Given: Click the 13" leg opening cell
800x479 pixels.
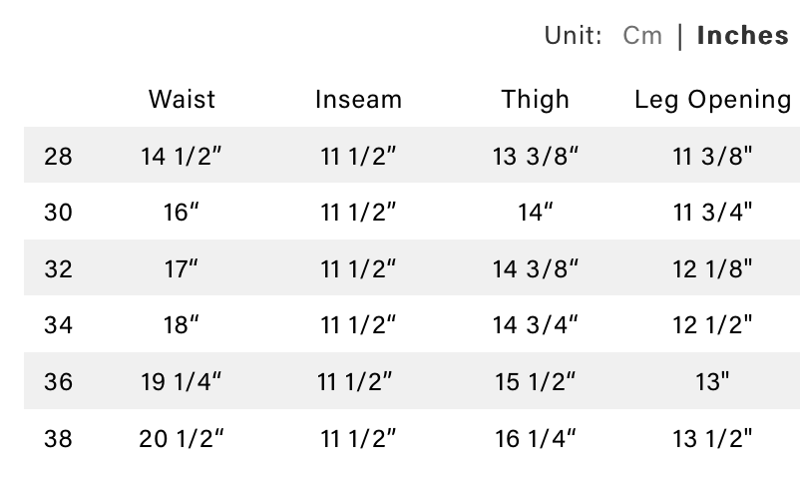Looking at the screenshot, I should [x=712, y=381].
